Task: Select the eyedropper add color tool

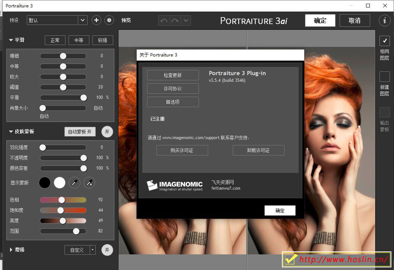Action: coord(89,183)
